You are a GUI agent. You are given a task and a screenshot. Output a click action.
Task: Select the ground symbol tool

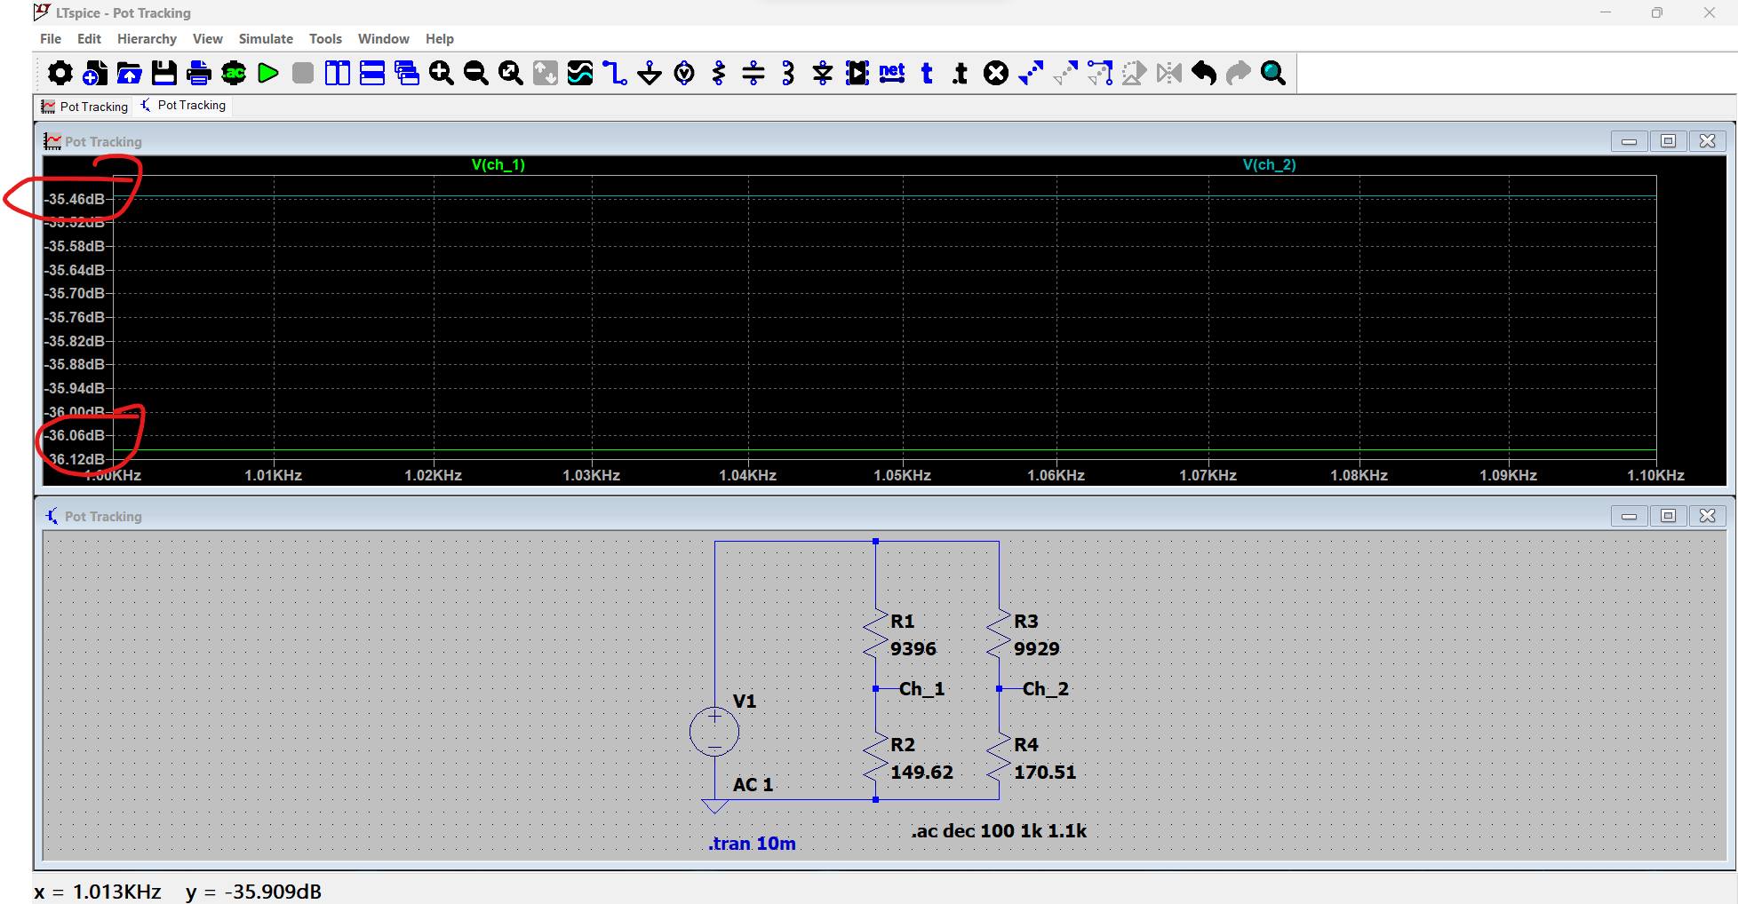[x=650, y=73]
